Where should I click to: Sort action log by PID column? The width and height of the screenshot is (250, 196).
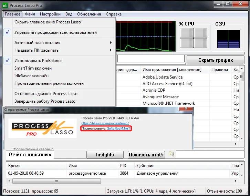point(126,166)
